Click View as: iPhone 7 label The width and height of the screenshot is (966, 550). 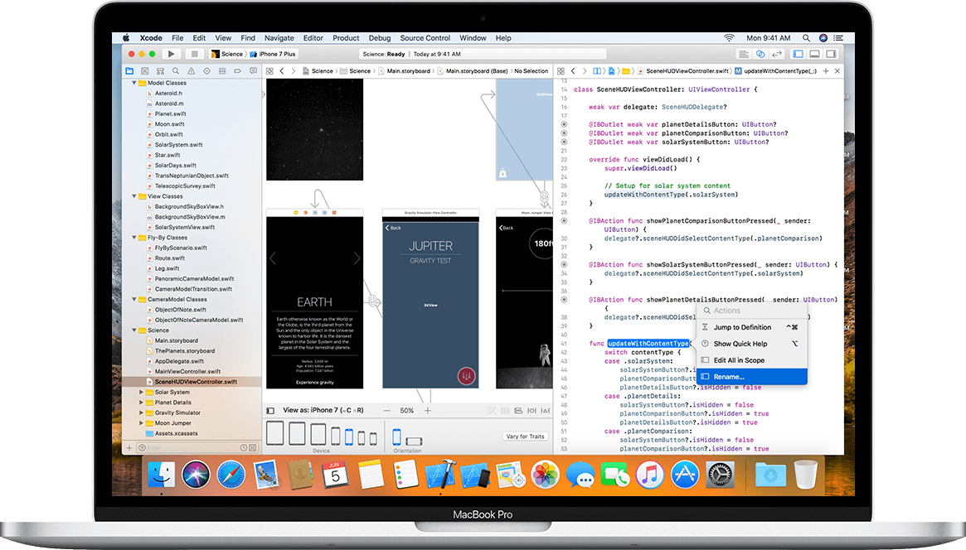pos(323,410)
